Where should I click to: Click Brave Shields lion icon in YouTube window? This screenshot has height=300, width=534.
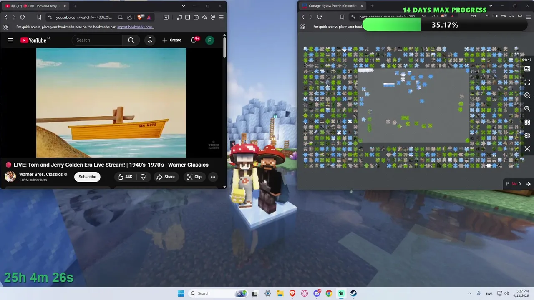pos(139,17)
